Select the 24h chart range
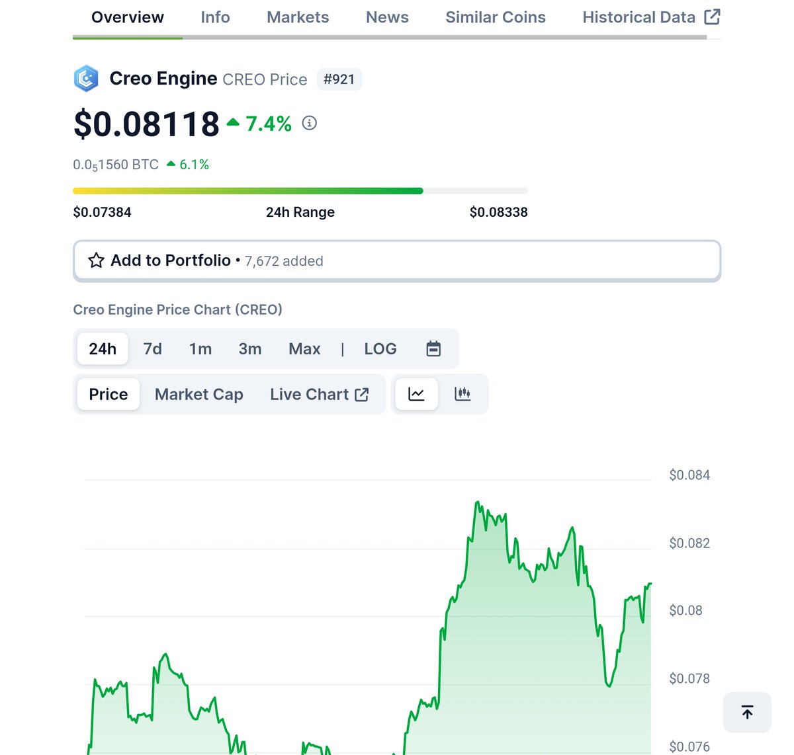Image resolution: width=794 pixels, height=755 pixels. coord(103,349)
